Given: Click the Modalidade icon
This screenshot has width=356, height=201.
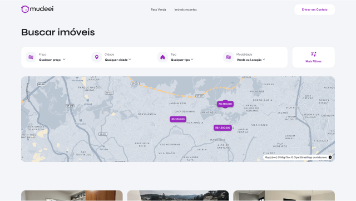Looking at the screenshot, I should point(229,57).
